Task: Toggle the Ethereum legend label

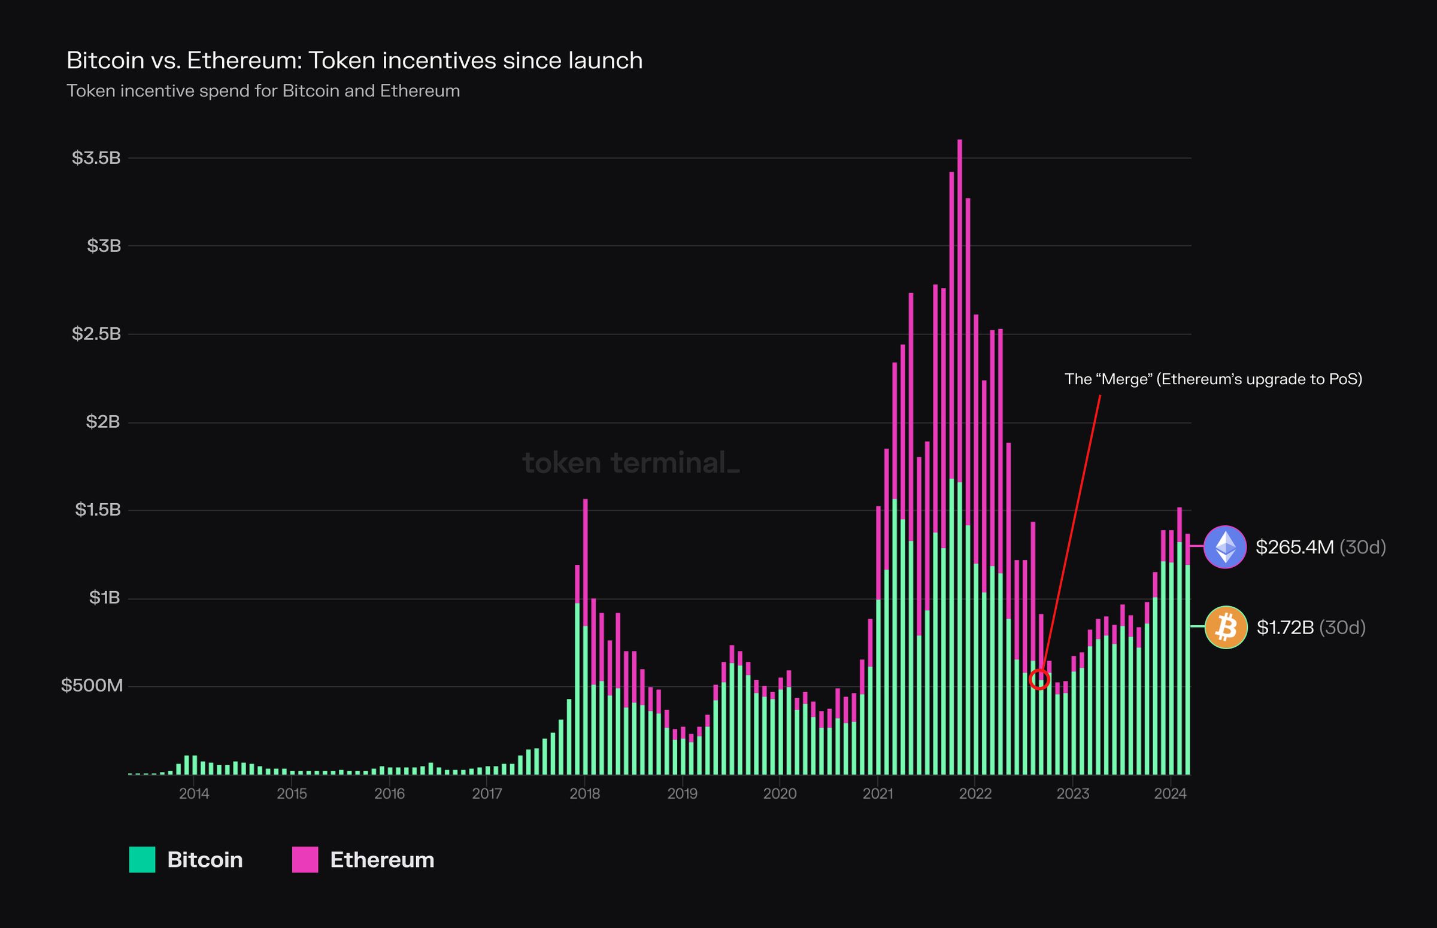Action: pos(382,860)
